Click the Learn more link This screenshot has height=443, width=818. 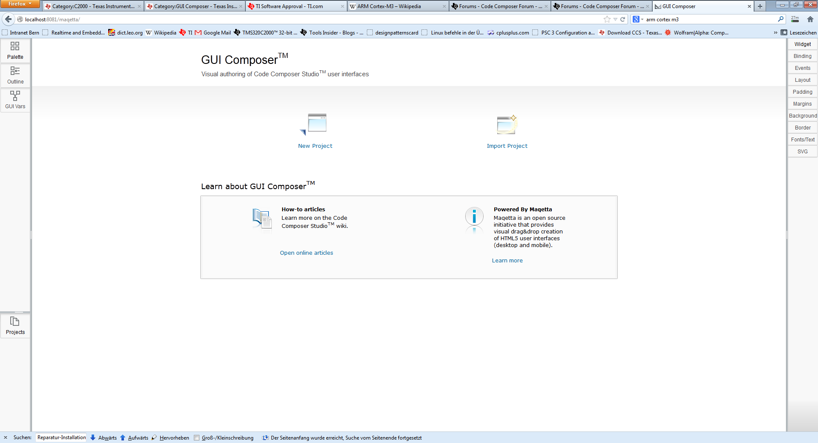[x=507, y=260]
